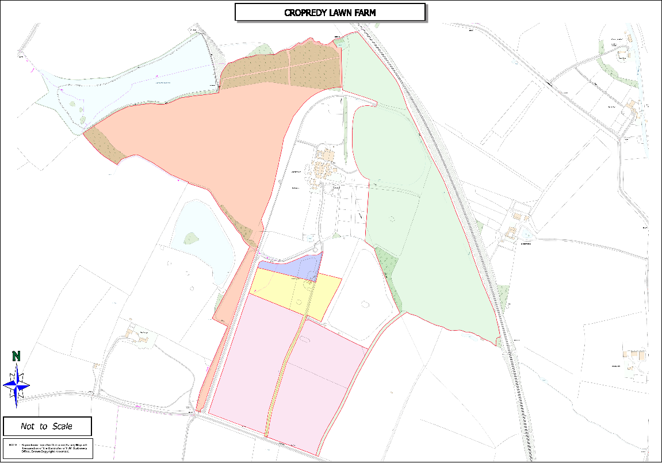The image size is (662, 463).
Task: Click the narrow track crossing the pink field
Action: (x=283, y=374)
